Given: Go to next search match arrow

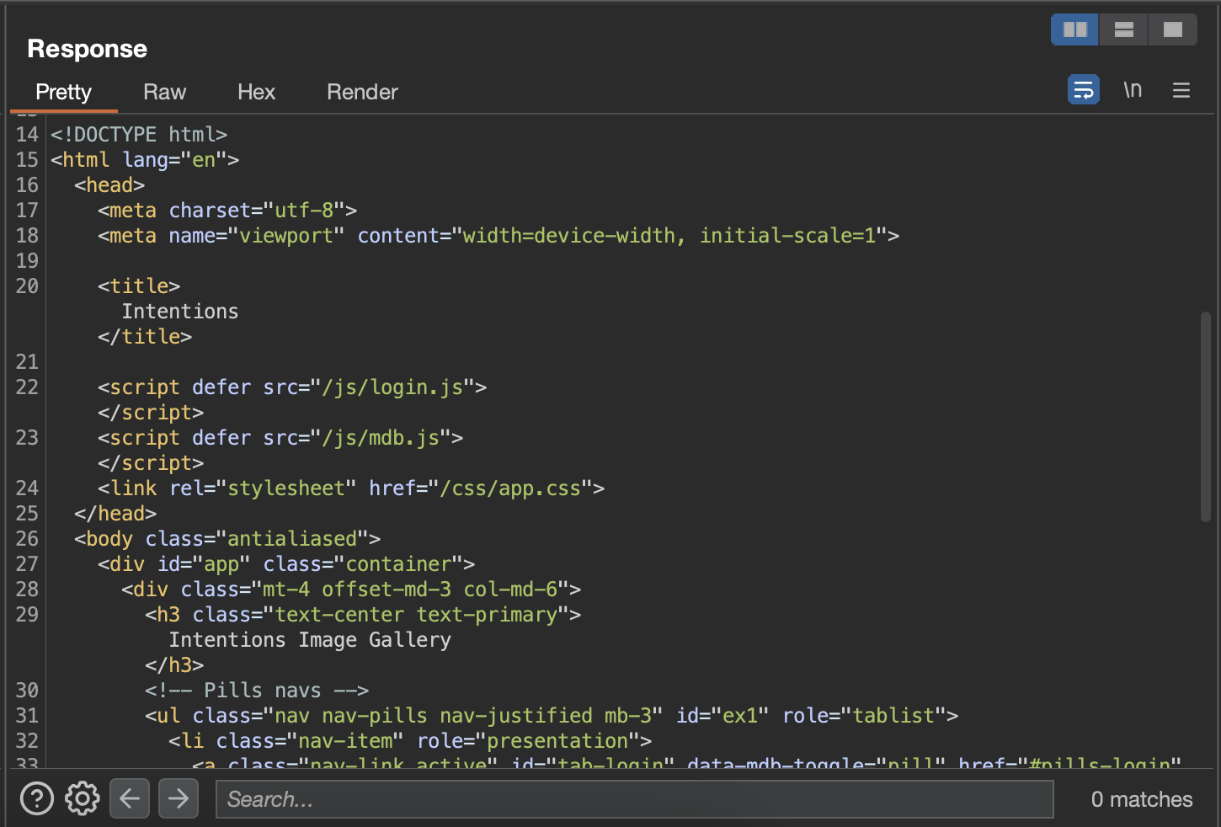Looking at the screenshot, I should pyautogui.click(x=179, y=798).
